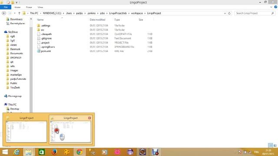Select the .classpath file
This screenshot has height=156, width=278.
46,34
